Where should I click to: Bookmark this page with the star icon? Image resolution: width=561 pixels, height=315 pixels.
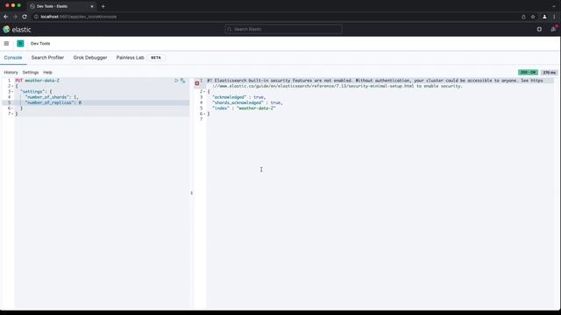(x=533, y=17)
